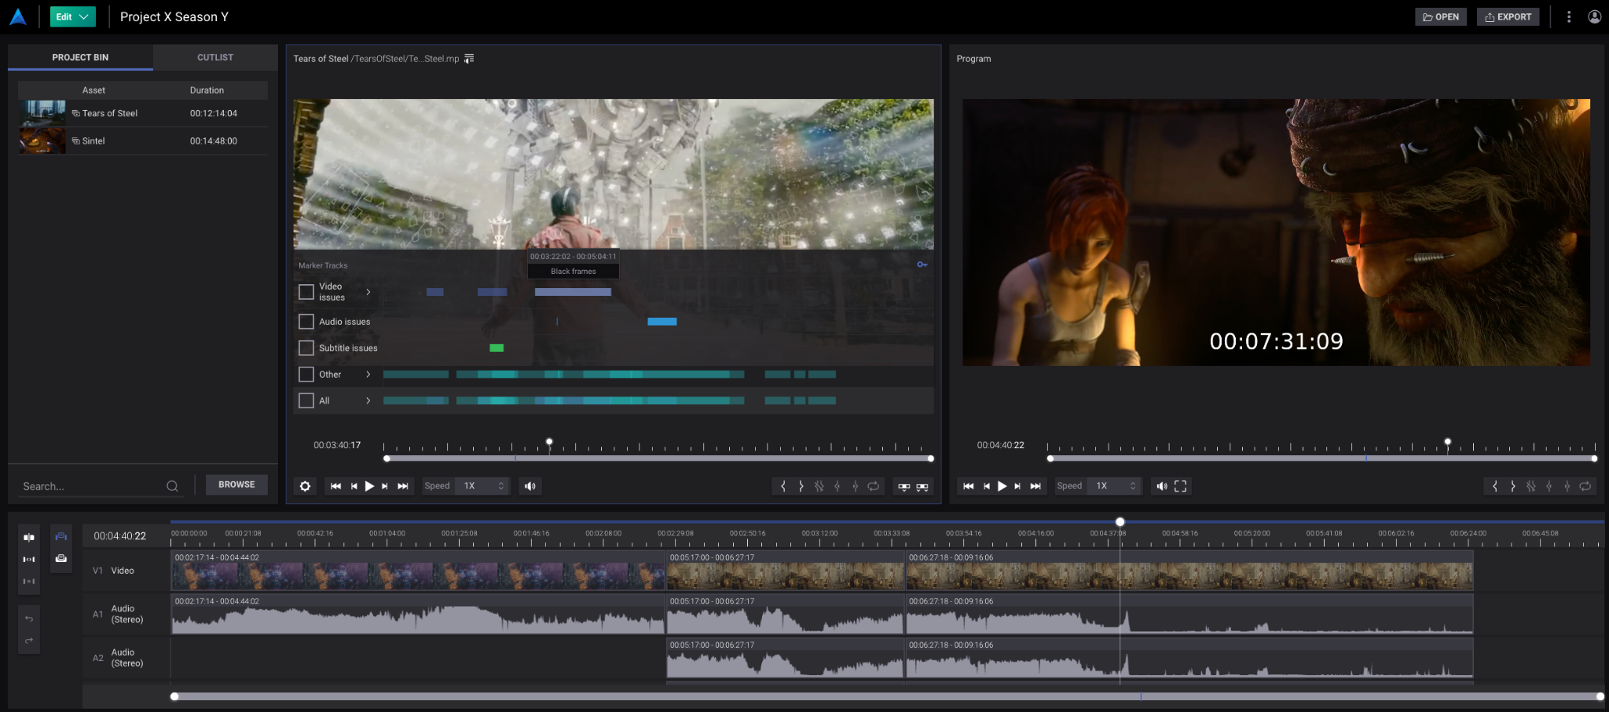1609x712 pixels.
Task: Check the Audio issues marker track
Action: coord(306,321)
